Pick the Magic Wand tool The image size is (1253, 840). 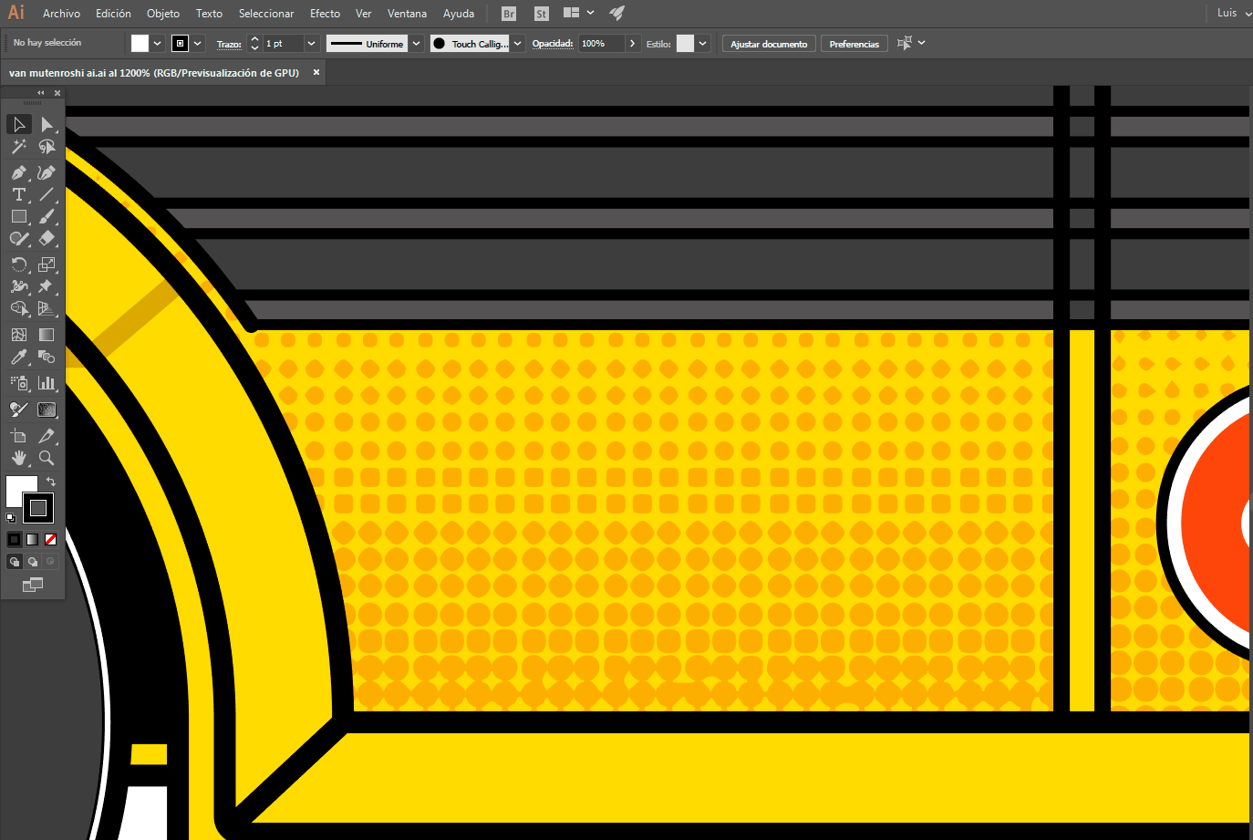(x=18, y=147)
